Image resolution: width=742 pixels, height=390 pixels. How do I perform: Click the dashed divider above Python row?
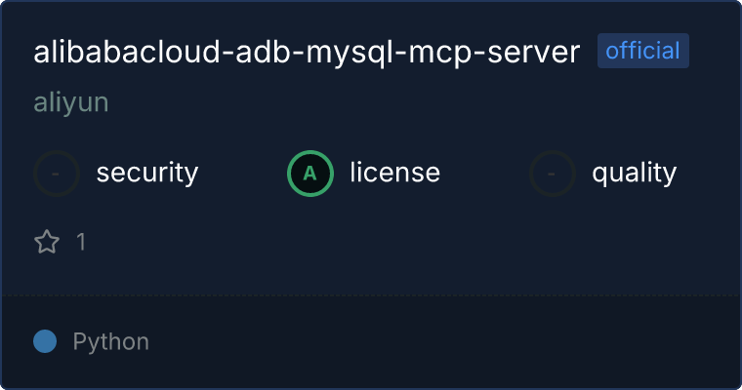pos(371,295)
